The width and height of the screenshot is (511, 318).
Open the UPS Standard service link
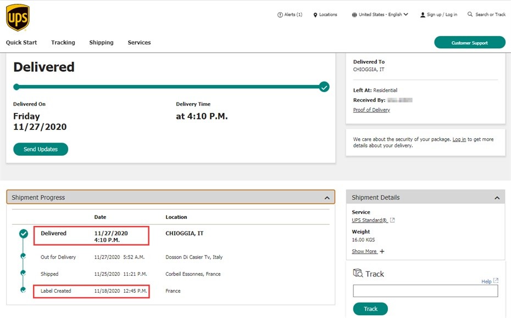click(370, 220)
